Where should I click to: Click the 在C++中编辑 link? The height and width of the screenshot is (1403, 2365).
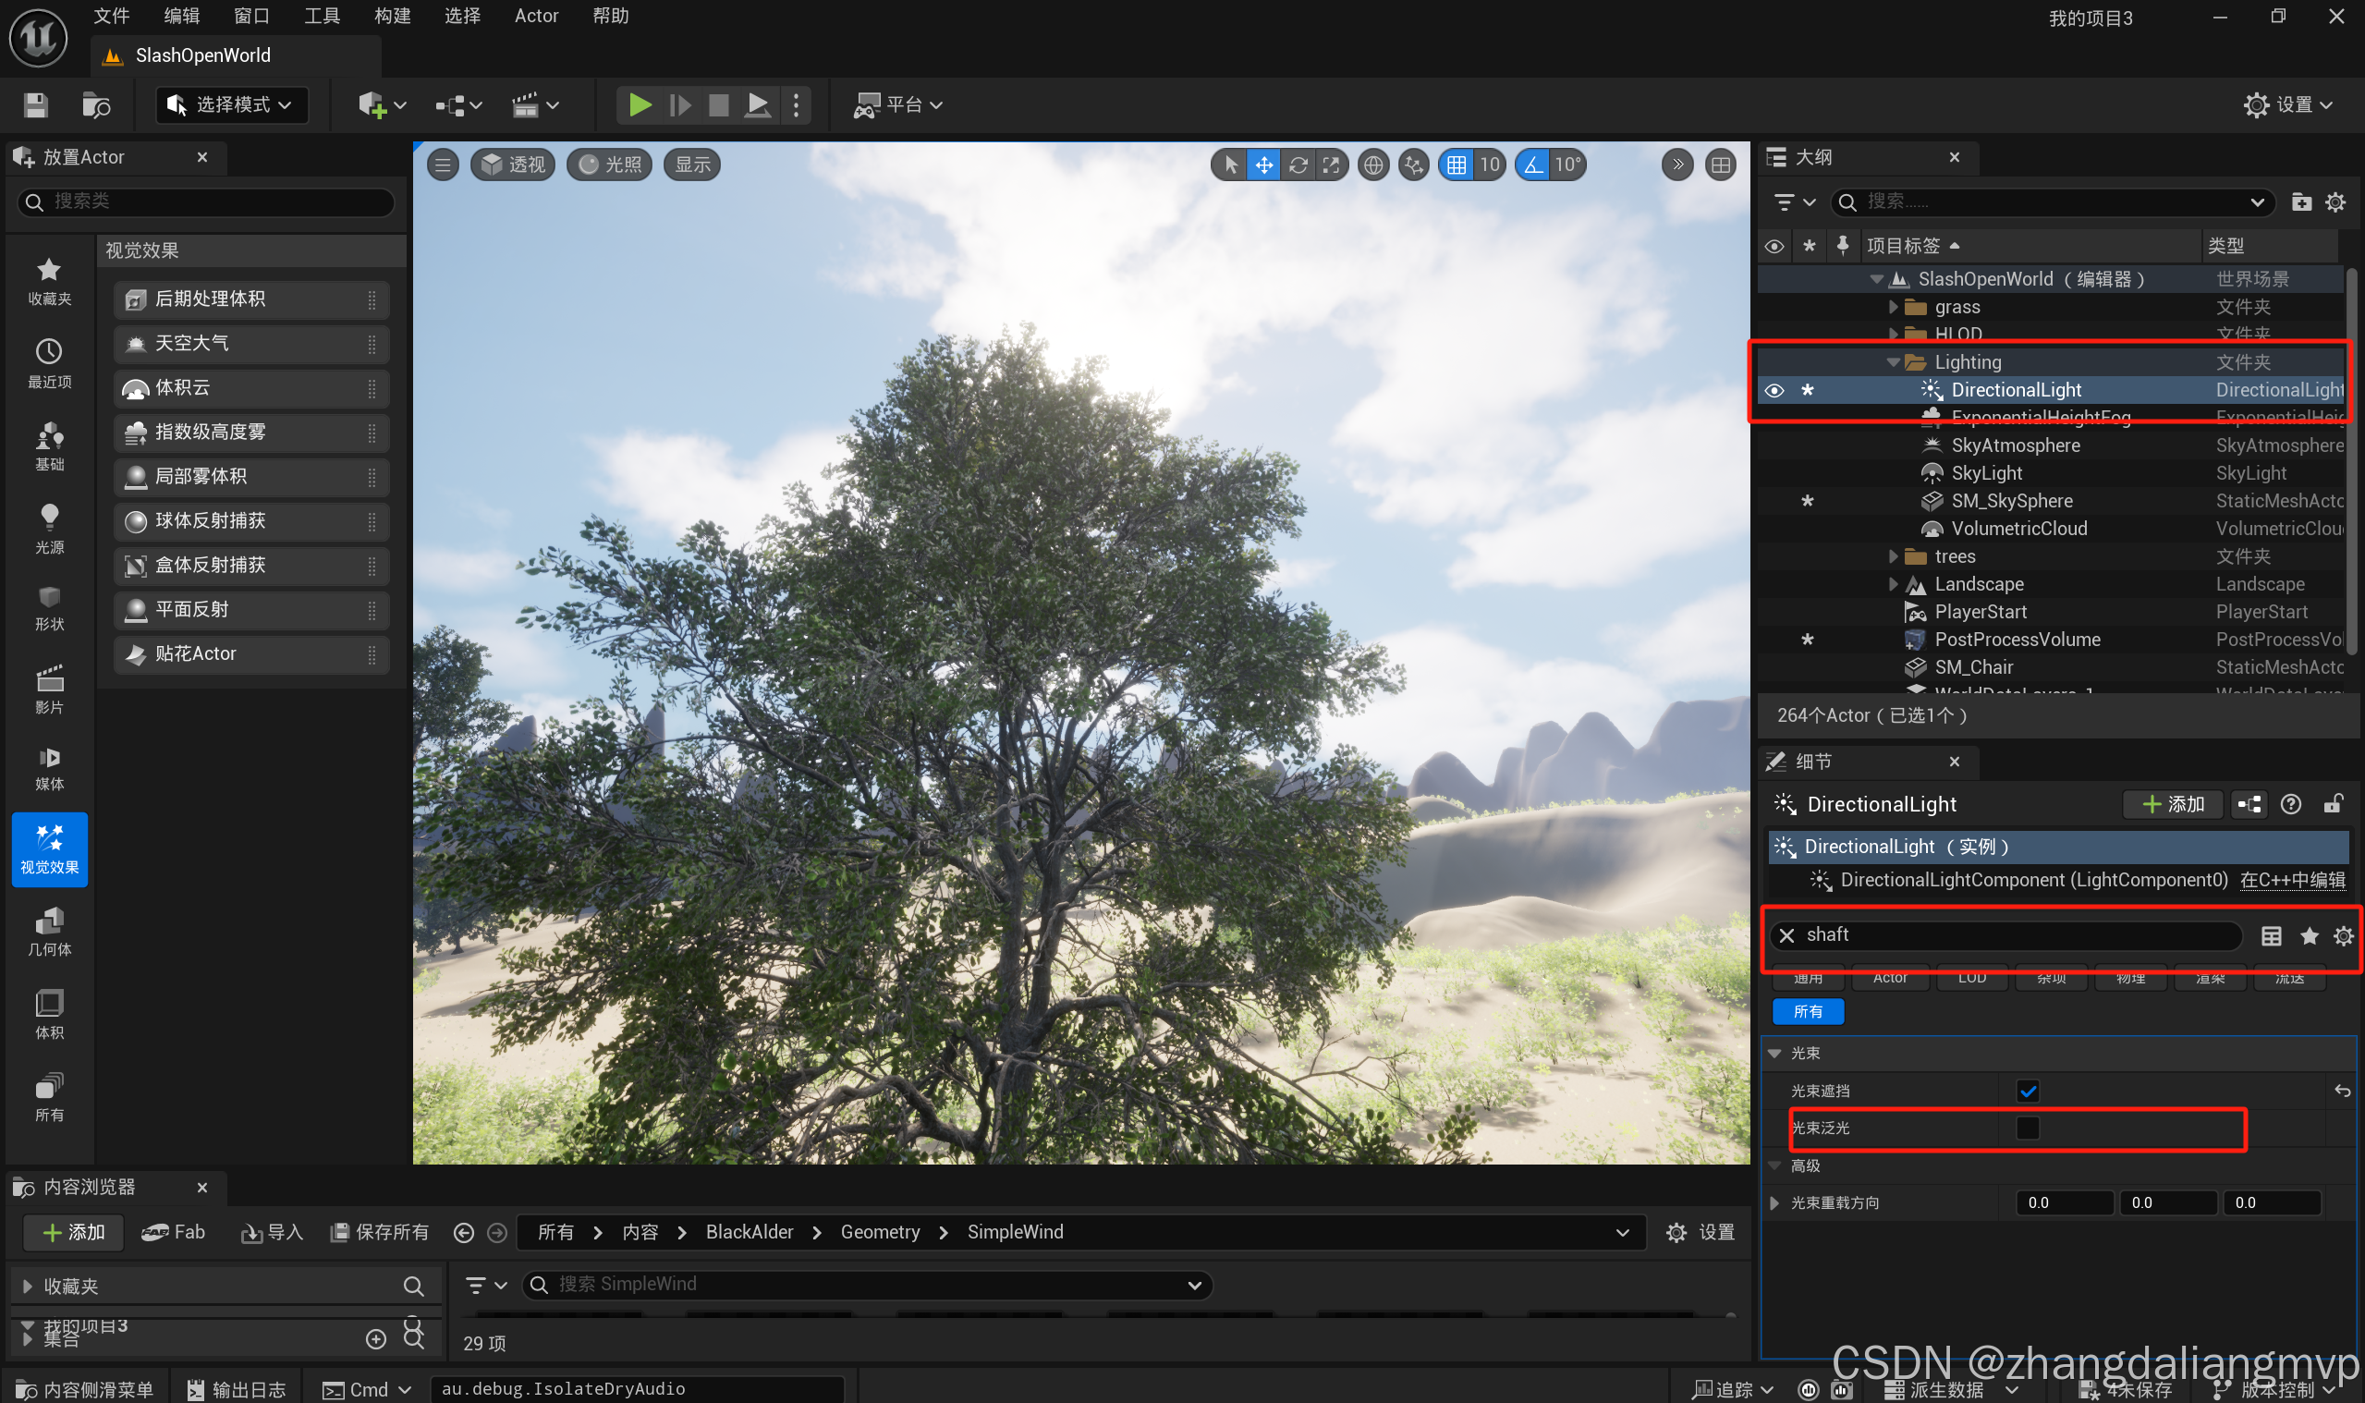tap(2292, 880)
